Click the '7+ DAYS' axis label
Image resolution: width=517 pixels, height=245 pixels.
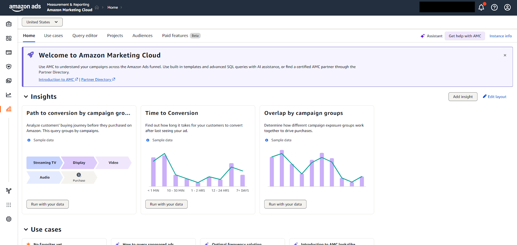(242, 190)
